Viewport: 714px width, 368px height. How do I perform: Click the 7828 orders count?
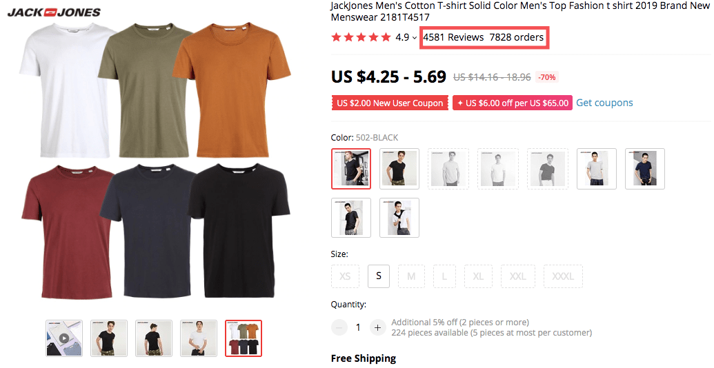[x=517, y=37]
